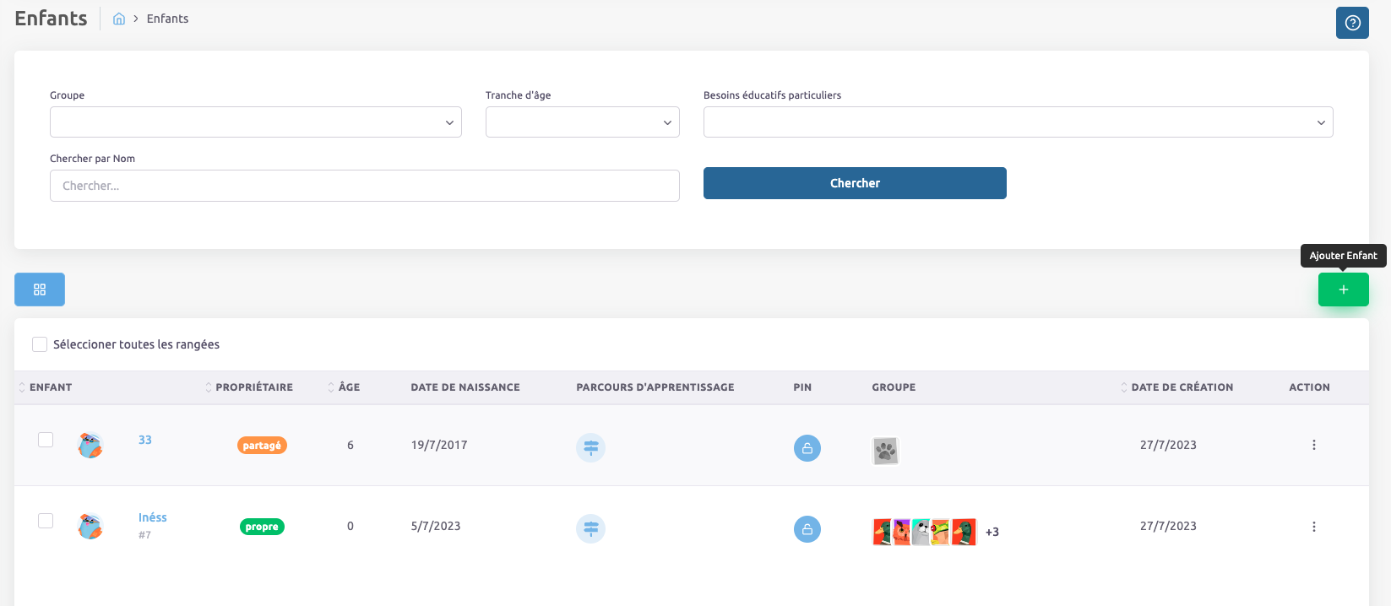This screenshot has width=1391, height=606.
Task: Switch to grid view layout
Action: pos(40,289)
